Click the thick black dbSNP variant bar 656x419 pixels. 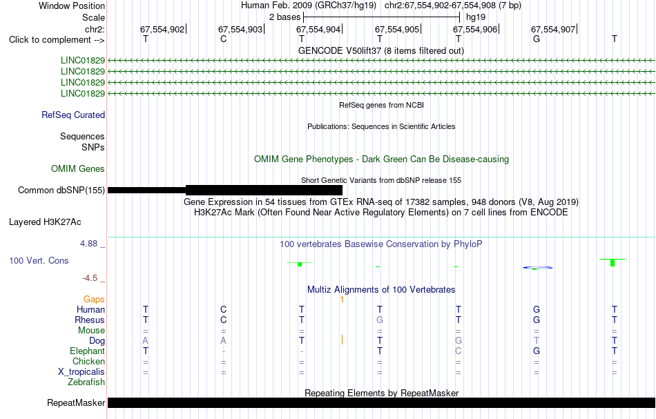point(264,191)
